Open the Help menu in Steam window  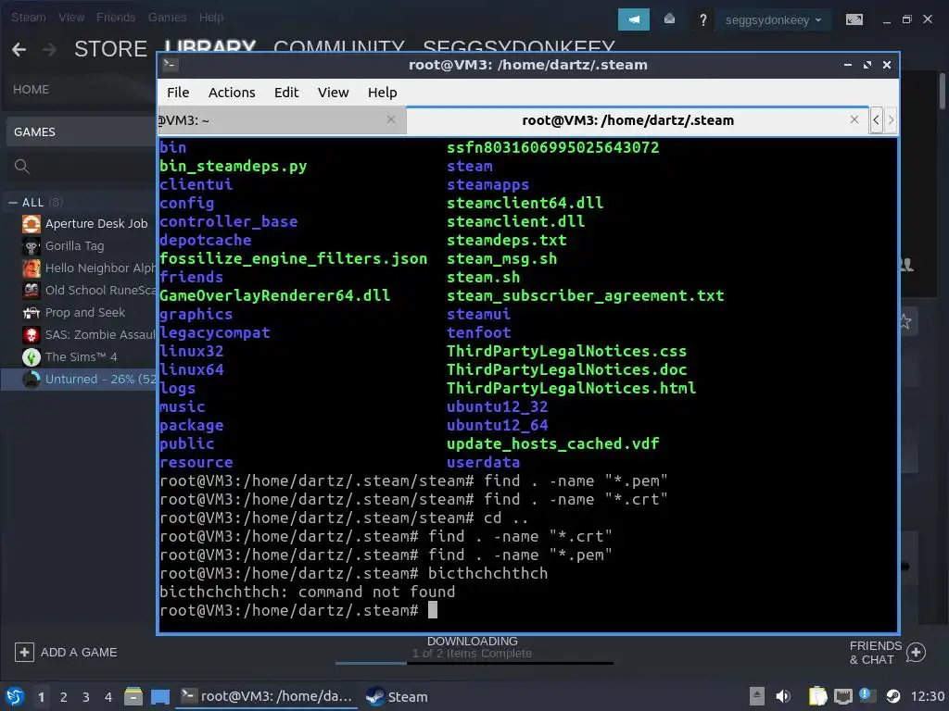pyautogui.click(x=211, y=17)
